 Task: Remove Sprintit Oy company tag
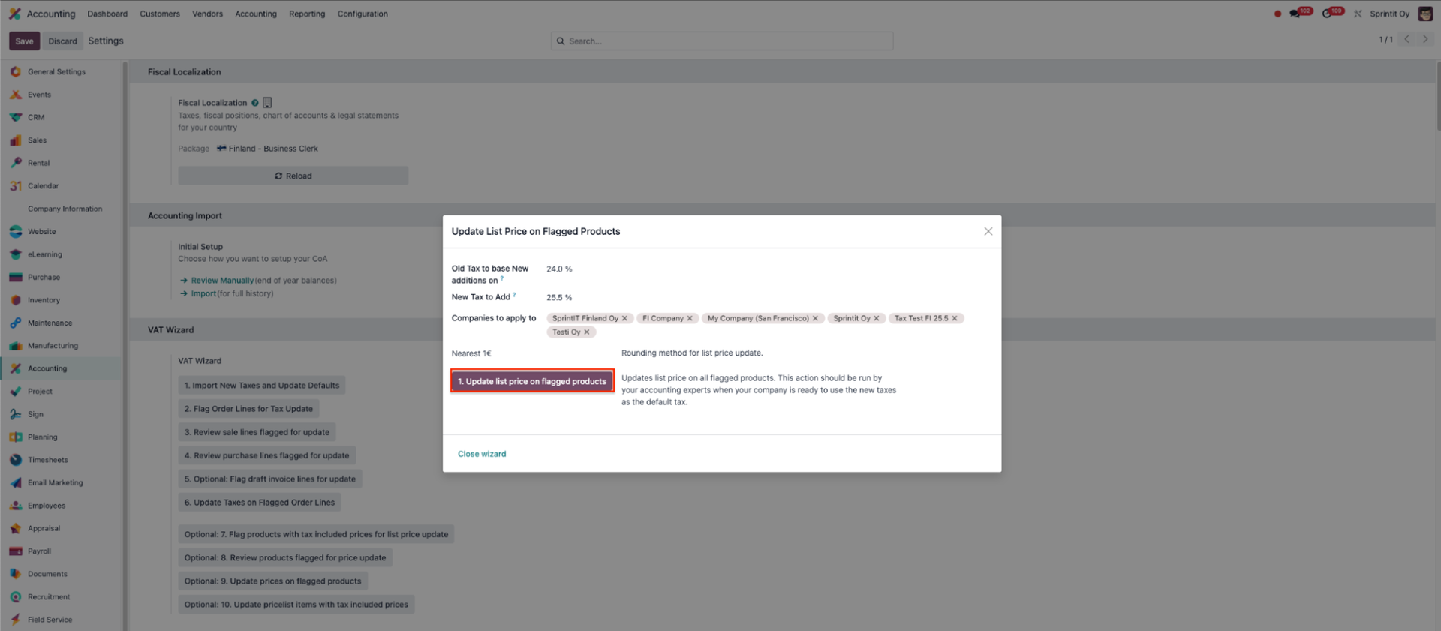[x=876, y=318]
